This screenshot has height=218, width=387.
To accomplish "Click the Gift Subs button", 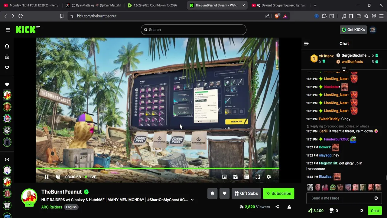I will tap(246, 193).
